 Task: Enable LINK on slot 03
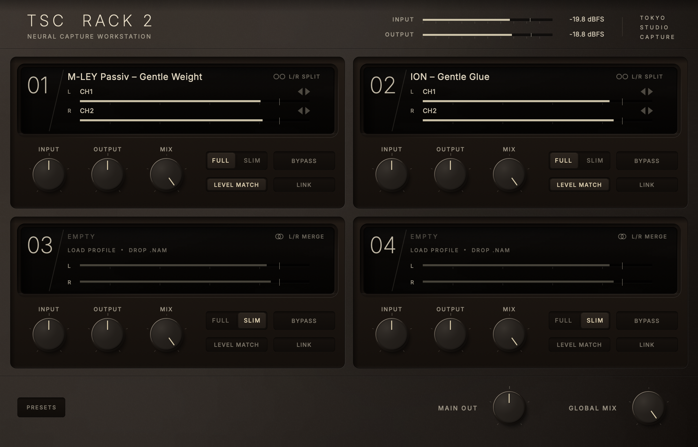click(304, 345)
